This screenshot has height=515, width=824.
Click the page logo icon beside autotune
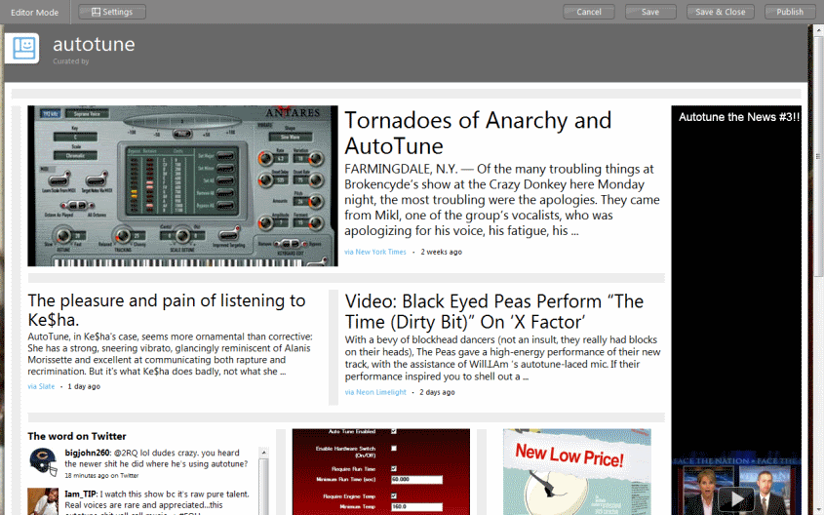(x=22, y=49)
